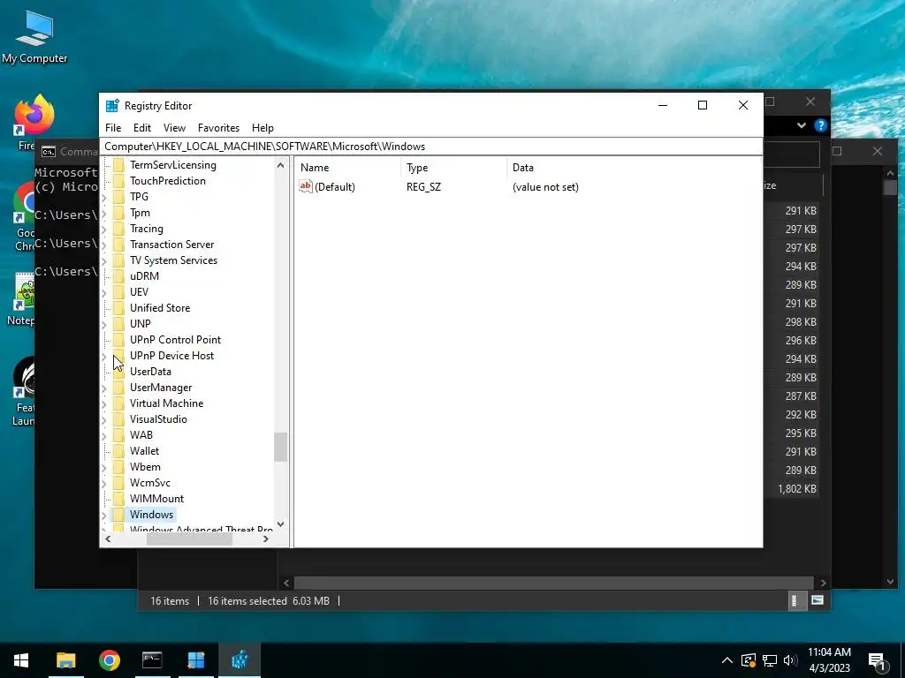
Task: Click the Virtual Machine folder icon
Action: pyautogui.click(x=118, y=403)
